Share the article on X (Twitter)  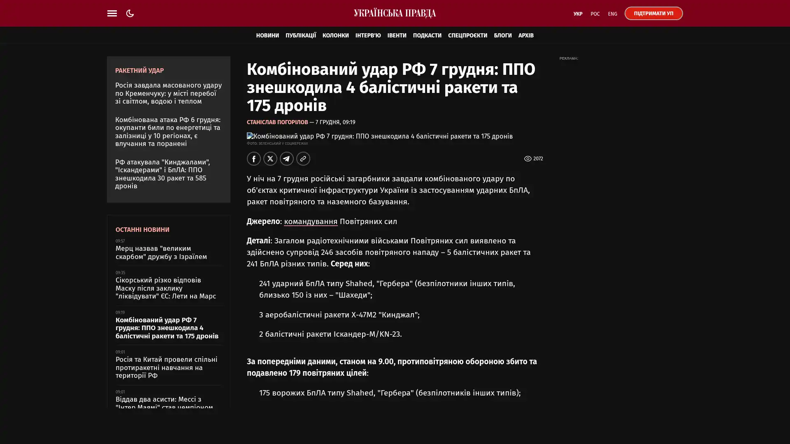tap(270, 159)
